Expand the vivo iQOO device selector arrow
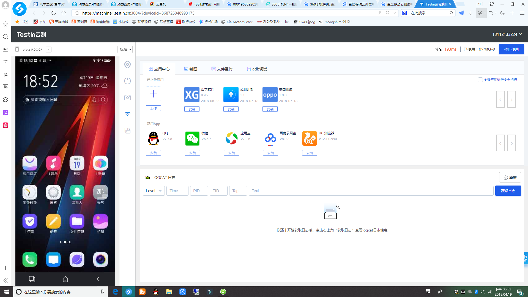Viewport: 528px width, 297px height. (48, 49)
